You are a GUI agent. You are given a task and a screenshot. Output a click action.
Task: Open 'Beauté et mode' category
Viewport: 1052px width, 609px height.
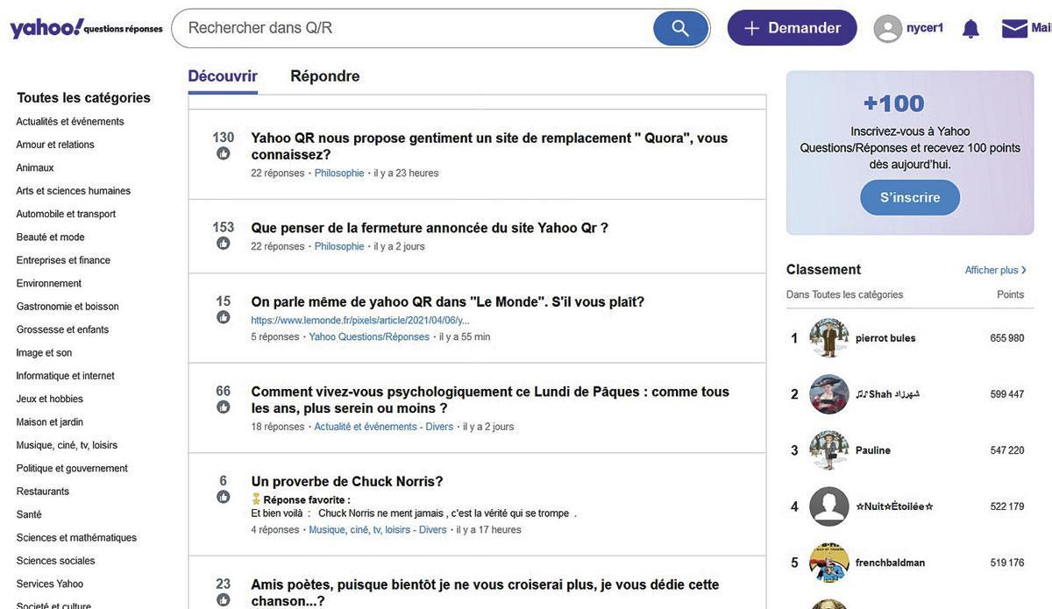click(50, 237)
